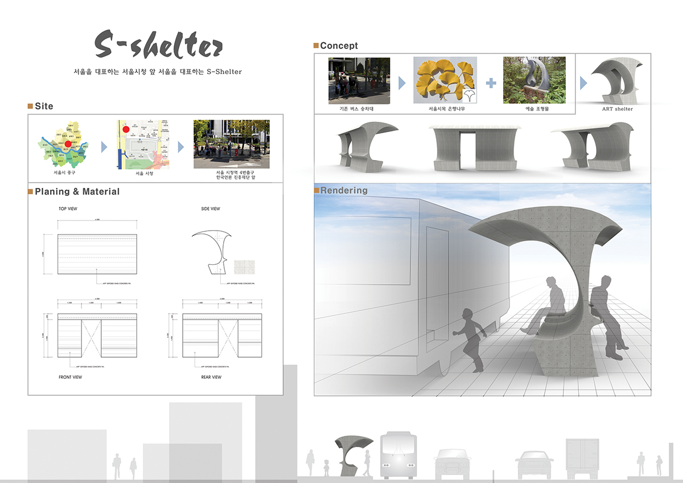Click the front-facing bus silhouette at bottom
Viewport: 683px width, 483px height.
pyautogui.click(x=398, y=455)
